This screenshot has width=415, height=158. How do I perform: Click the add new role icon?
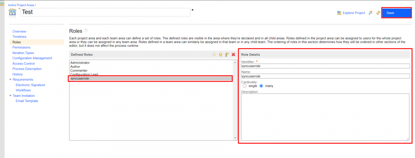(227, 55)
